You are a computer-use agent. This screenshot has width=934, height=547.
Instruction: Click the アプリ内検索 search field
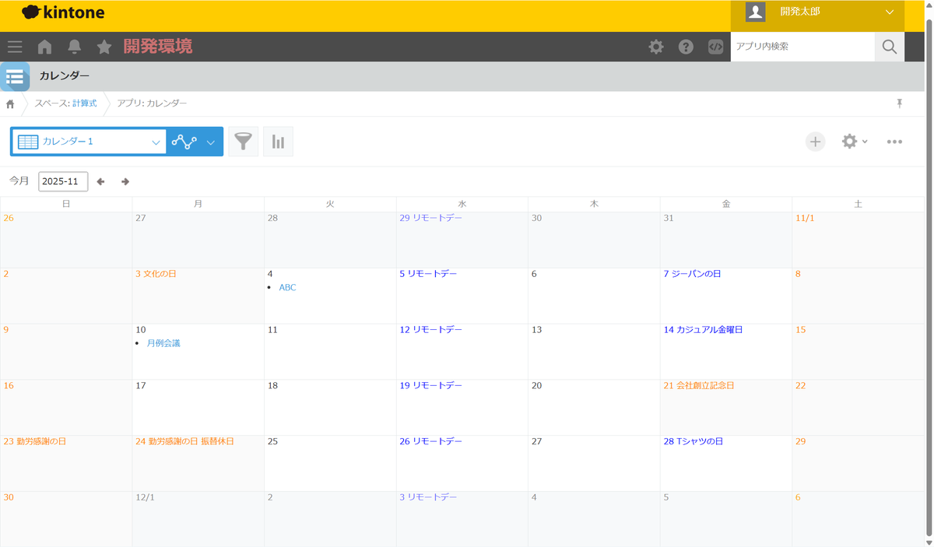pos(802,47)
